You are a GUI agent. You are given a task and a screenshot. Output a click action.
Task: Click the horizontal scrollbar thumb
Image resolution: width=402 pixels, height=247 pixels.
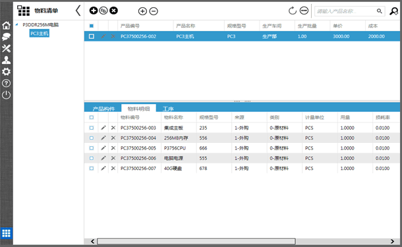(x=196, y=241)
